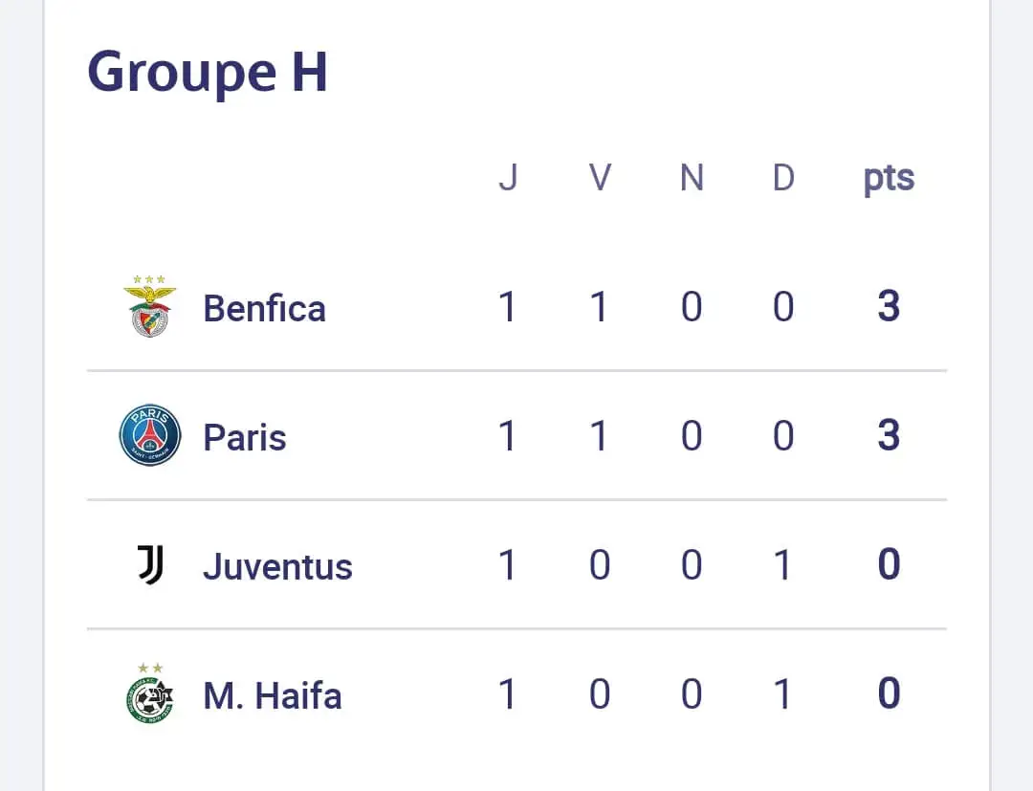Click the Maccabi Haifa crest
1033x791 pixels.
[150, 694]
